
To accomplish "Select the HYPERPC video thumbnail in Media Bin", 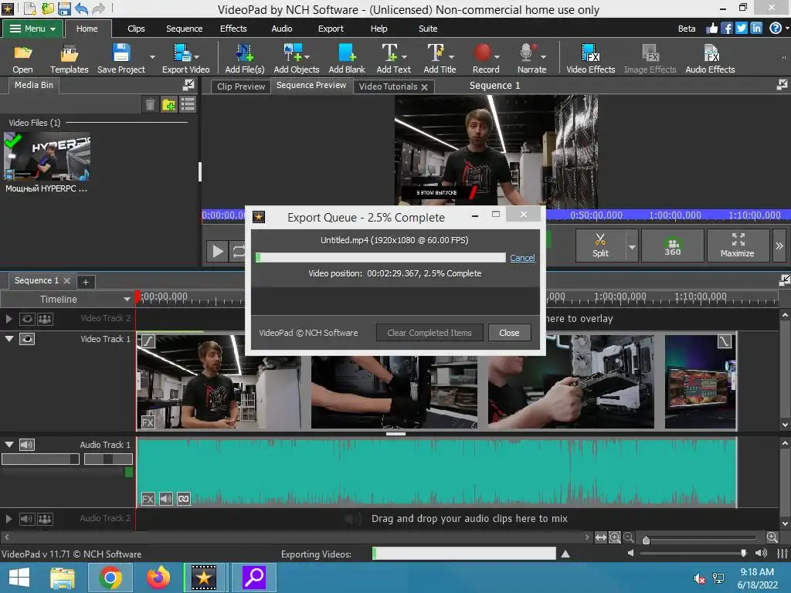I will (47, 156).
